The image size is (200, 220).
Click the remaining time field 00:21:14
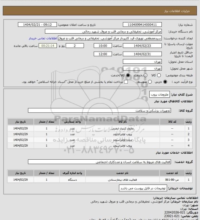(x=48, y=46)
